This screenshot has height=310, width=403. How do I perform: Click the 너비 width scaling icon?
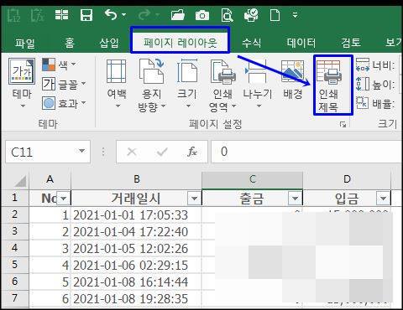click(x=363, y=65)
